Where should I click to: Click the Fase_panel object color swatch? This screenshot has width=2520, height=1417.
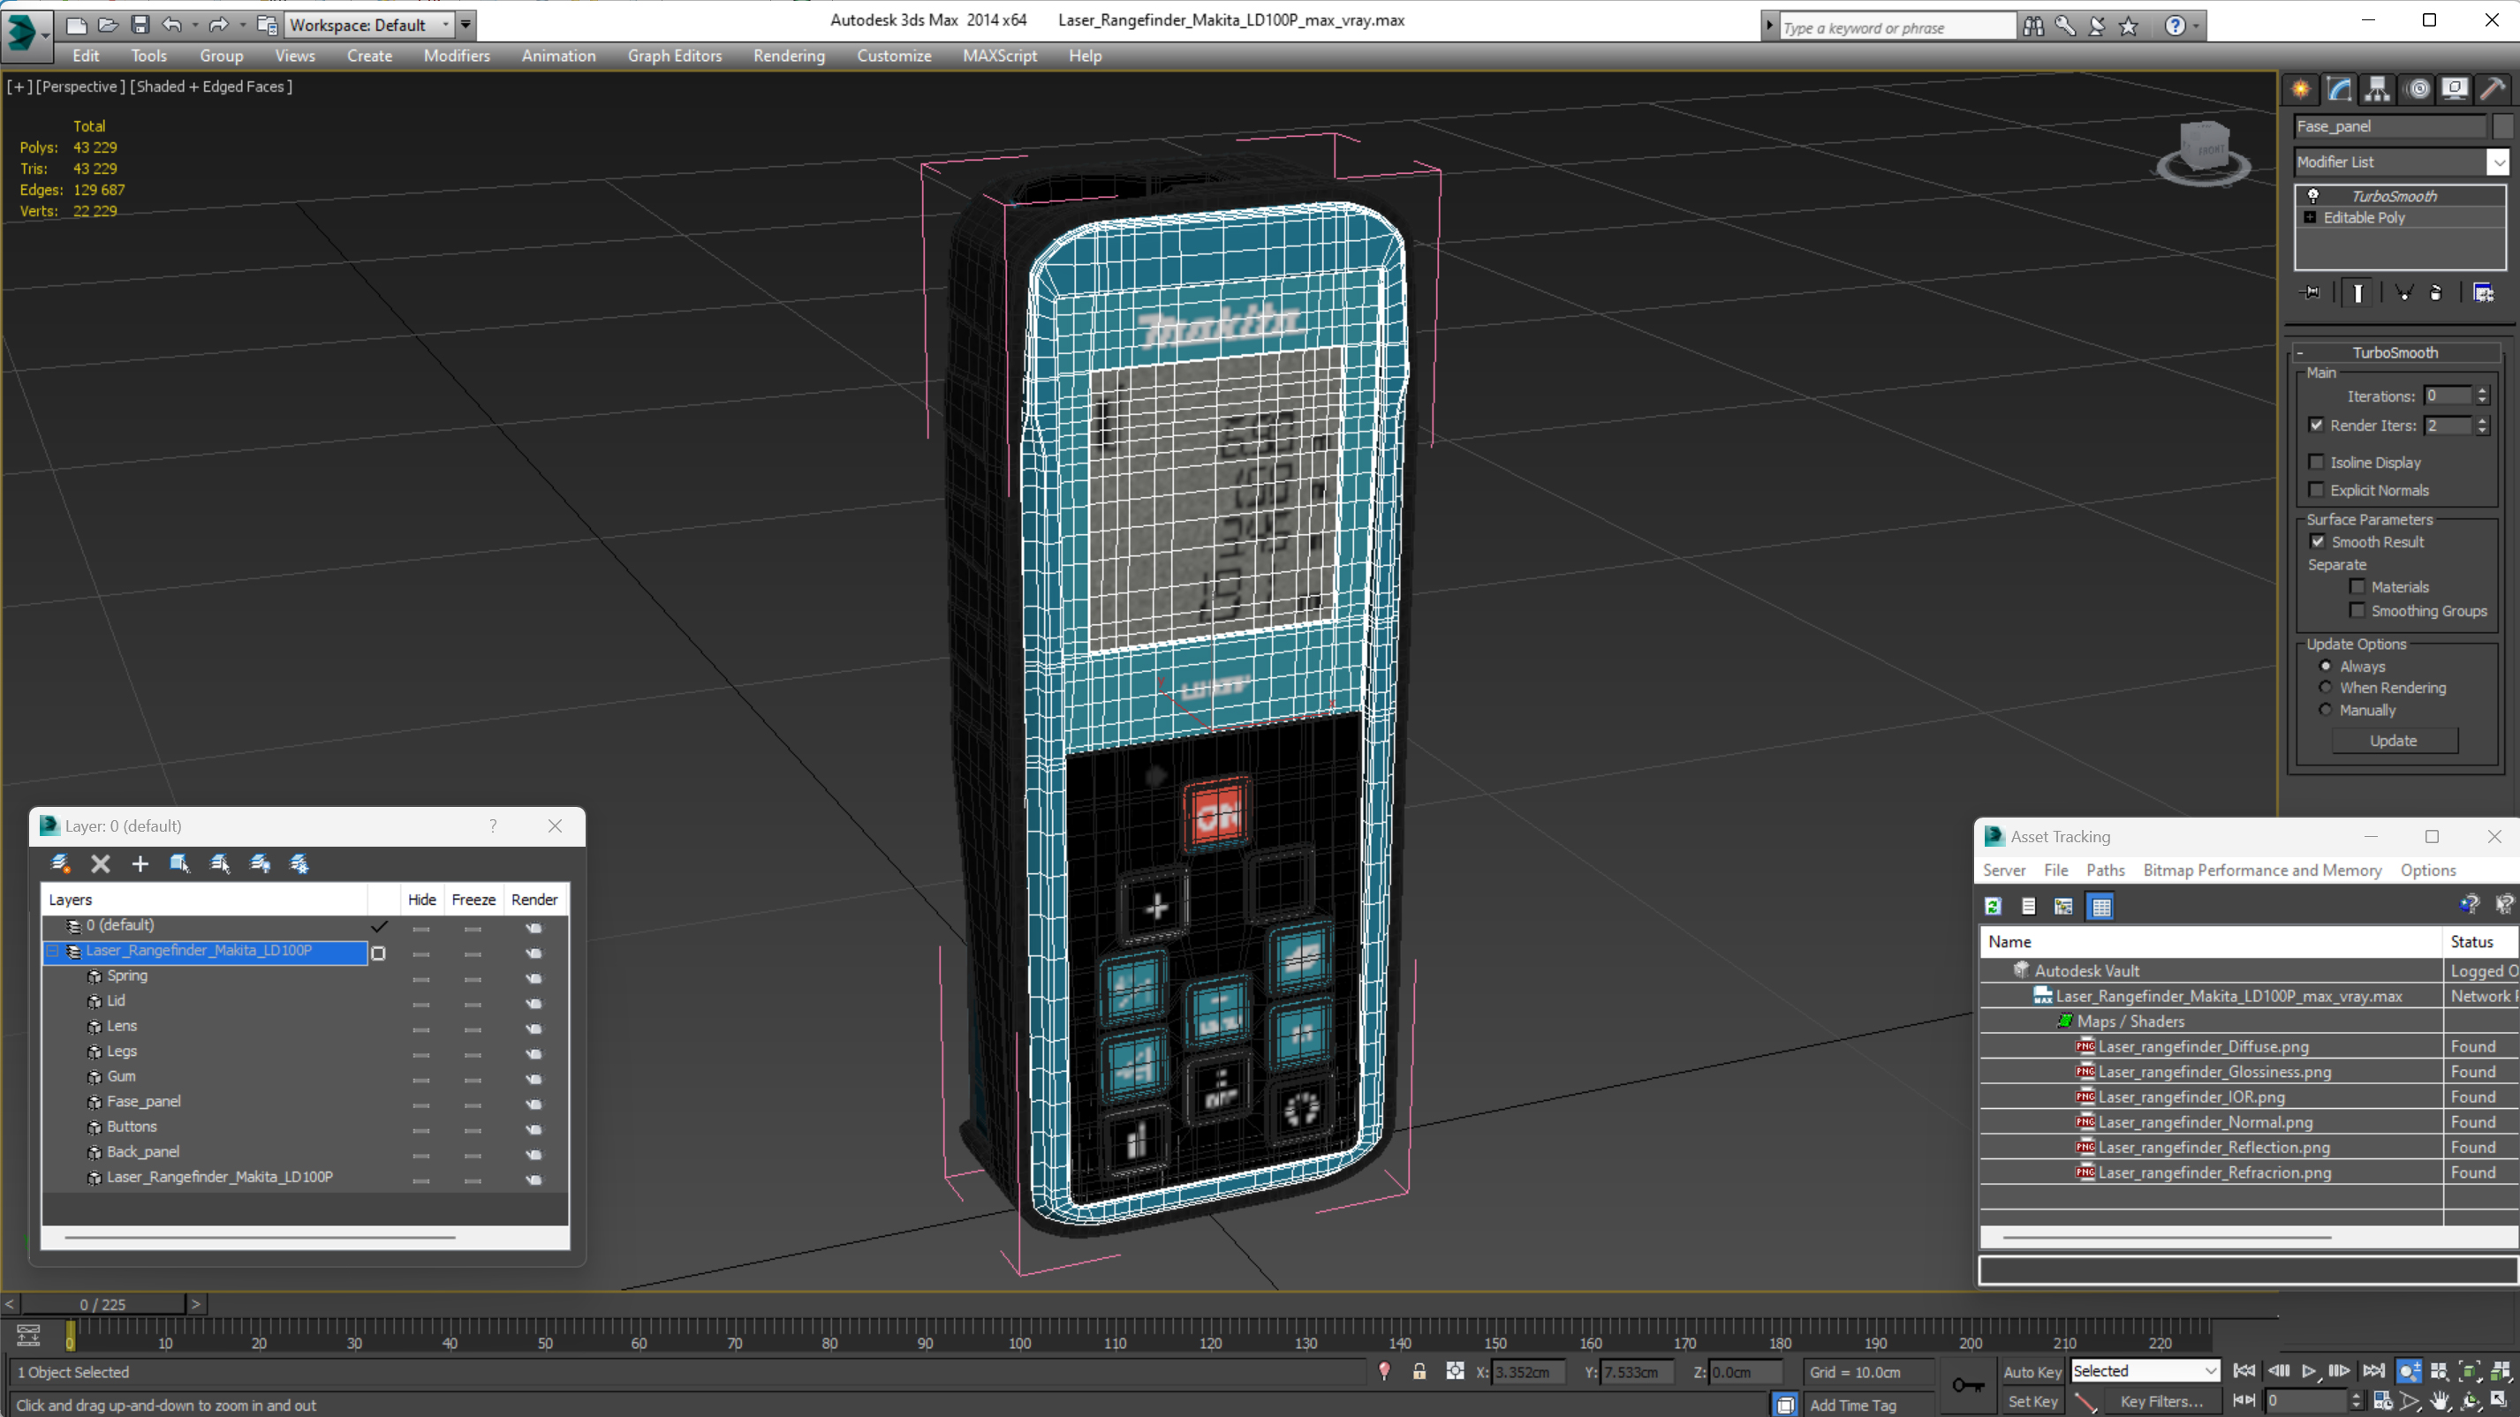(x=2502, y=126)
